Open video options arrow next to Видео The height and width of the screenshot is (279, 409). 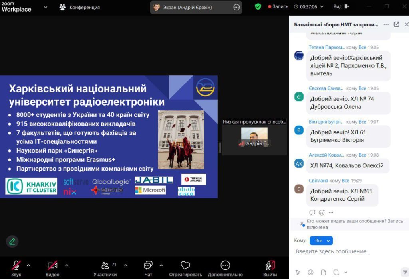67,265
